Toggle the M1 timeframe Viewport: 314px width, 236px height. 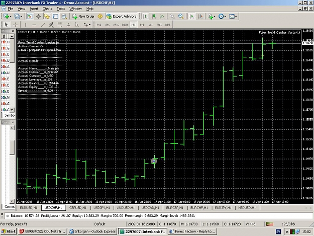click(x=99, y=25)
